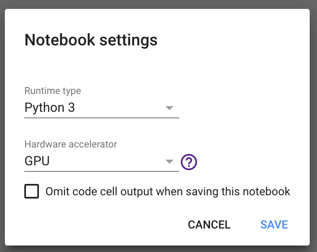Click the "Runtime type" field label
Viewport: 317px width, 252px height.
(x=53, y=91)
